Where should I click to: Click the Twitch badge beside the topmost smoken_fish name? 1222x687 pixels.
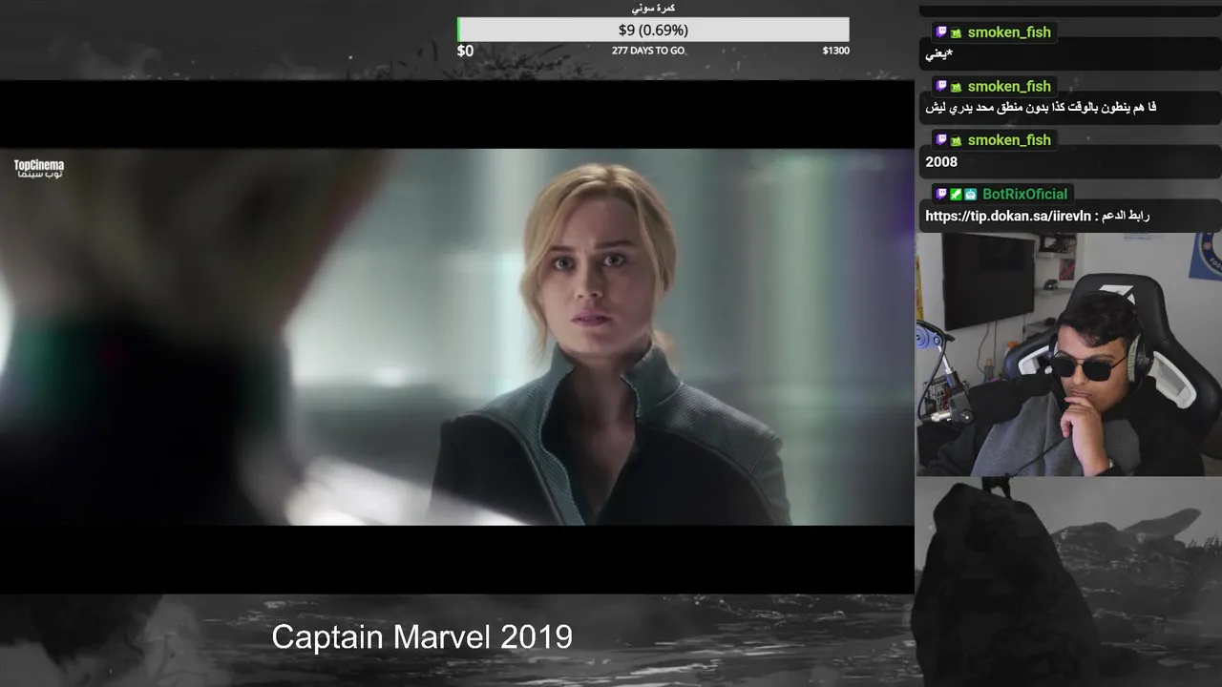941,32
